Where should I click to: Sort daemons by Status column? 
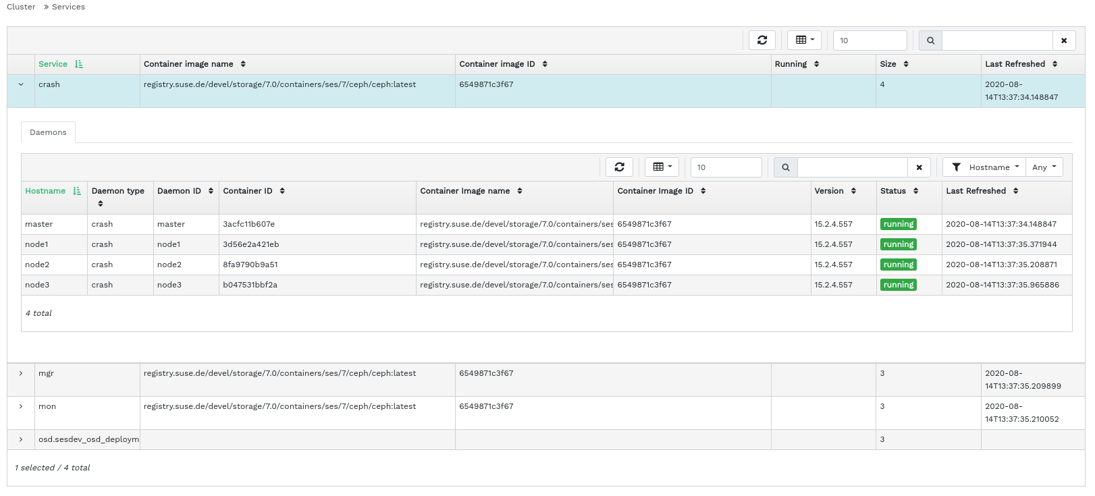point(899,191)
